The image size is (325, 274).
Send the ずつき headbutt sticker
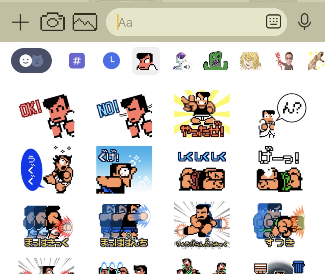click(279, 225)
